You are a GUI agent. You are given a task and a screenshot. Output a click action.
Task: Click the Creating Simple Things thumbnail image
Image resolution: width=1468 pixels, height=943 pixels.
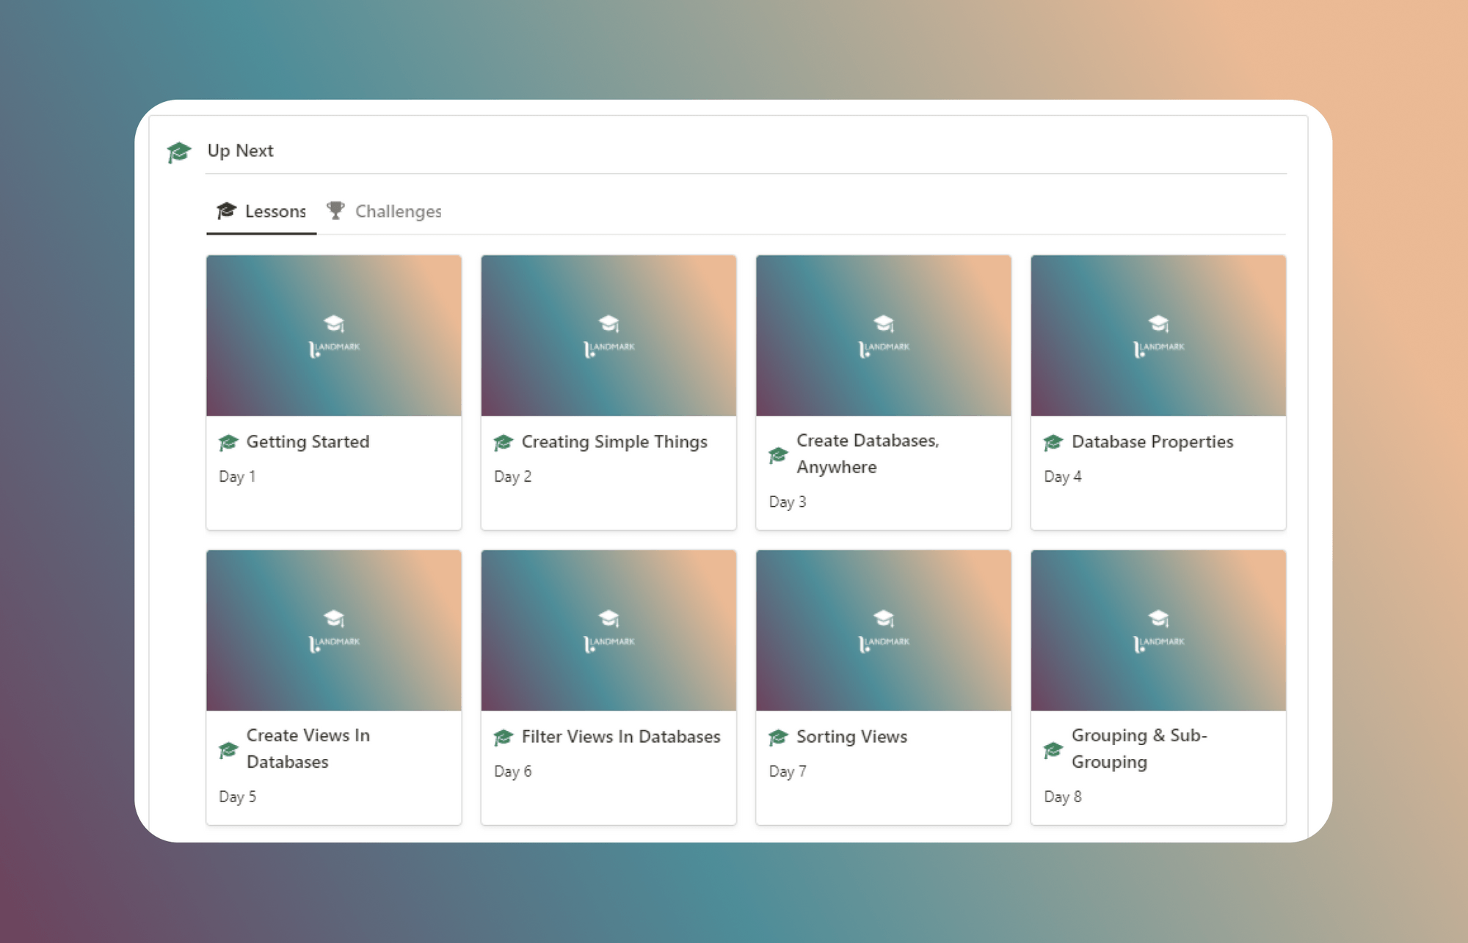[x=608, y=335]
